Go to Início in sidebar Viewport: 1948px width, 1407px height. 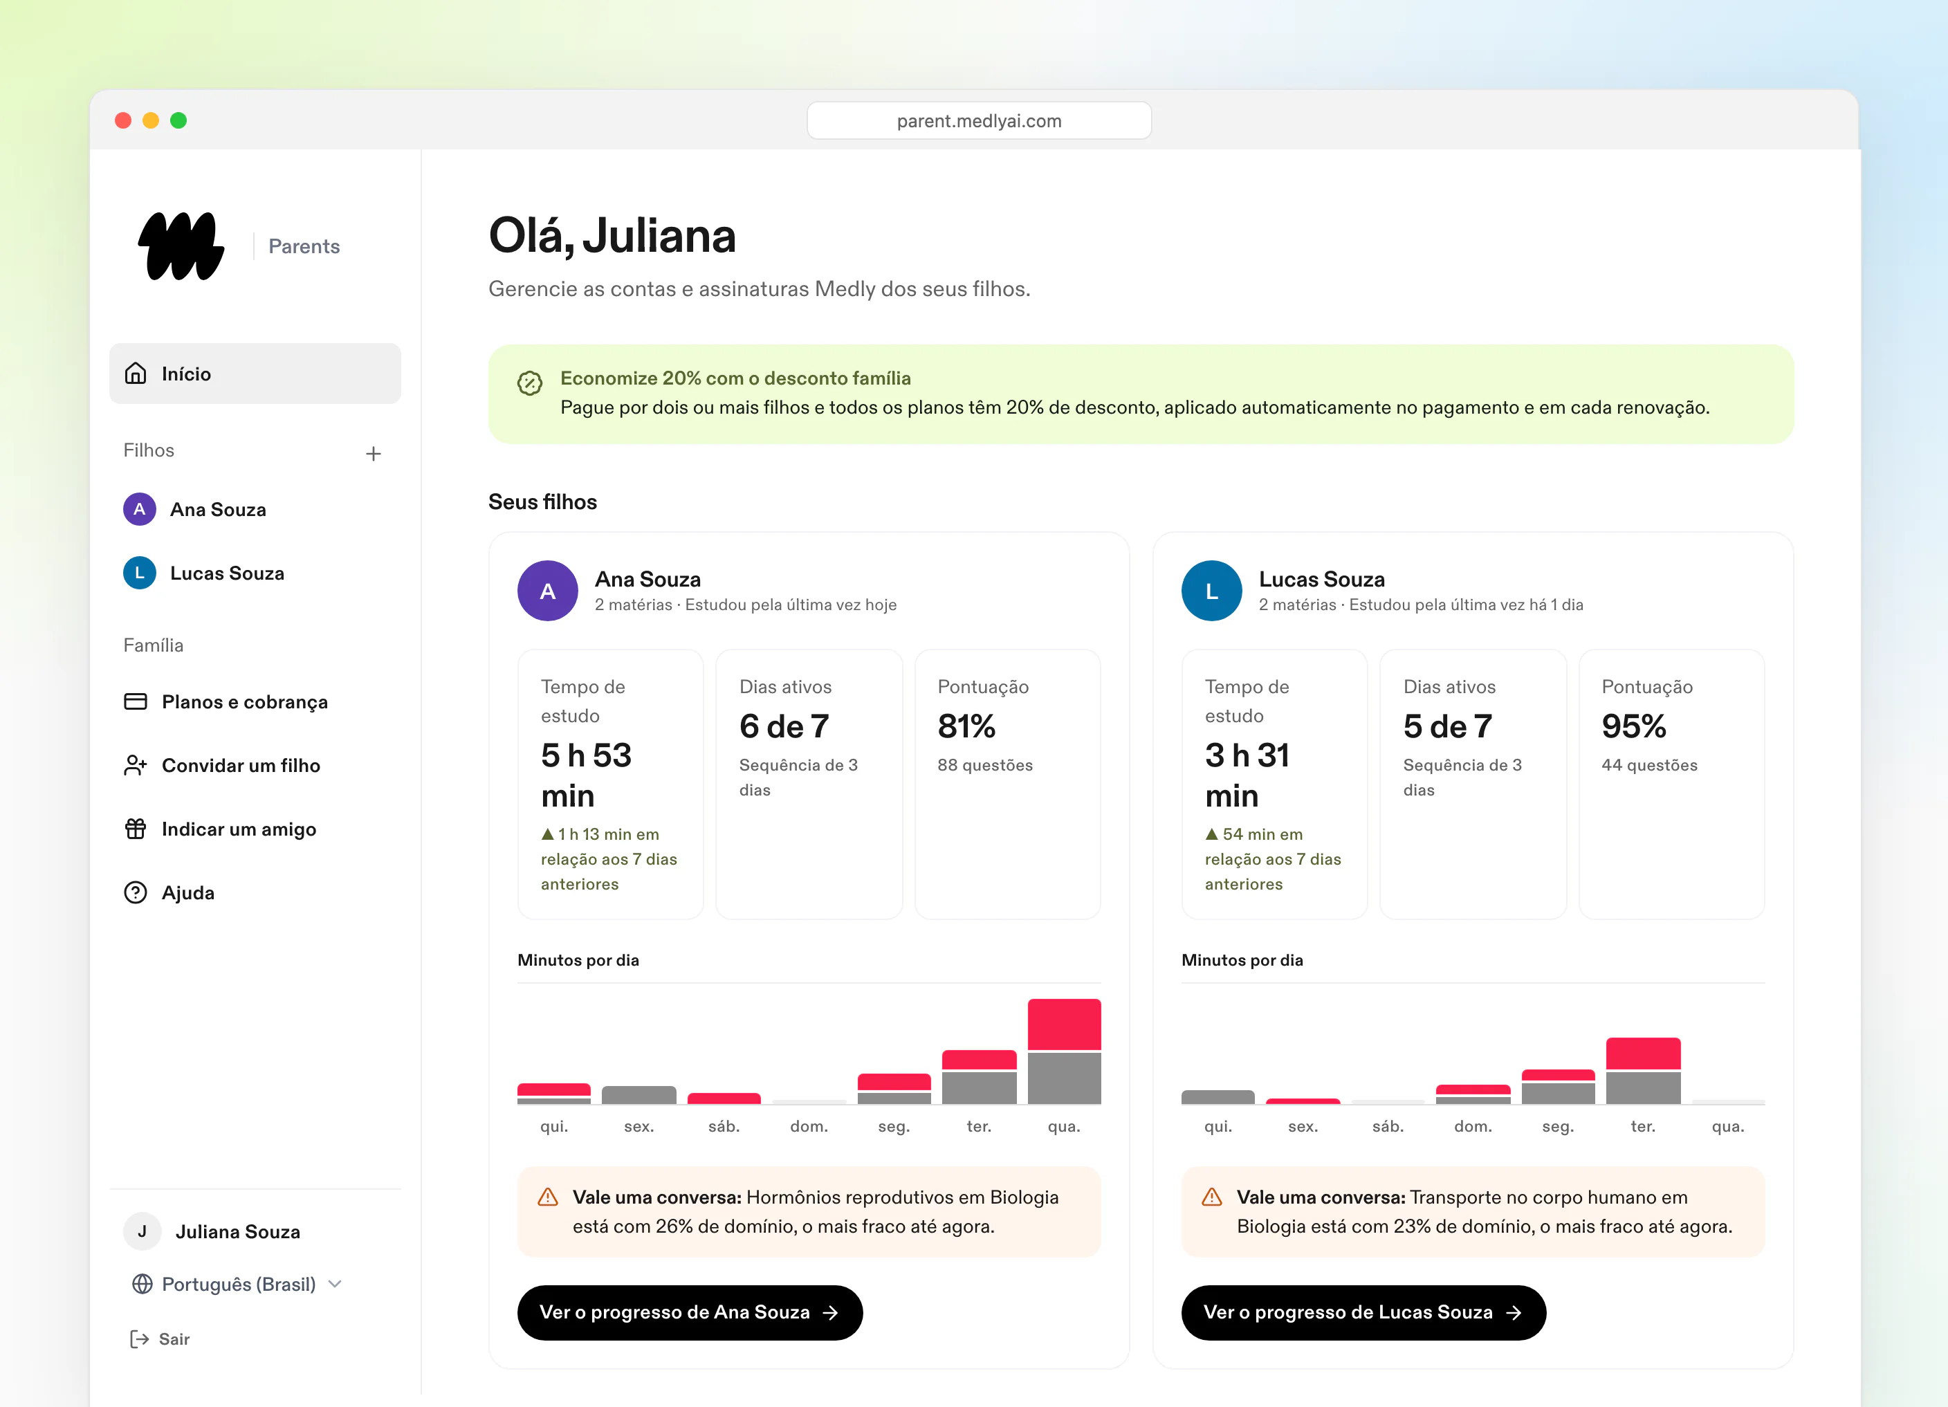(x=255, y=374)
